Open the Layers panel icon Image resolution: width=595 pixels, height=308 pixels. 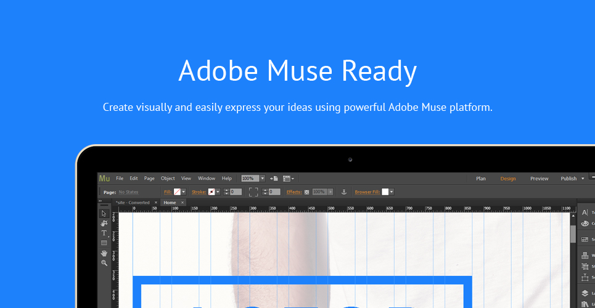585,293
